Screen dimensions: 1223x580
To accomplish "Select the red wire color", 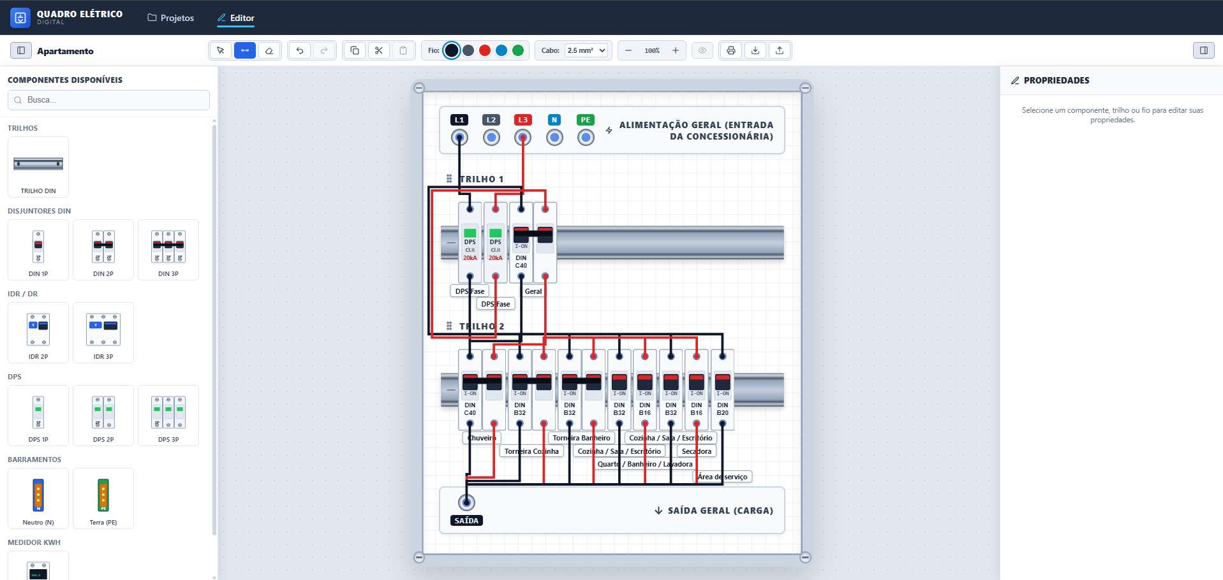I will tap(485, 50).
